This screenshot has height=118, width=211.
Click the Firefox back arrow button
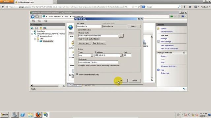click(x=3, y=7)
